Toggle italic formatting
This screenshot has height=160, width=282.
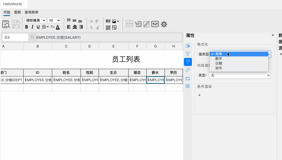[32, 27]
